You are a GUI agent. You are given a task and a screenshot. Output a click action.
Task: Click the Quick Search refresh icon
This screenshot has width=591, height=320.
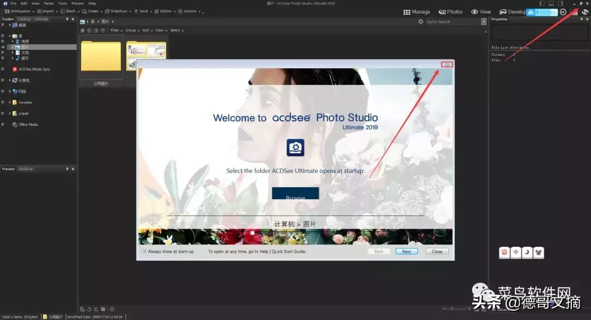(x=421, y=22)
